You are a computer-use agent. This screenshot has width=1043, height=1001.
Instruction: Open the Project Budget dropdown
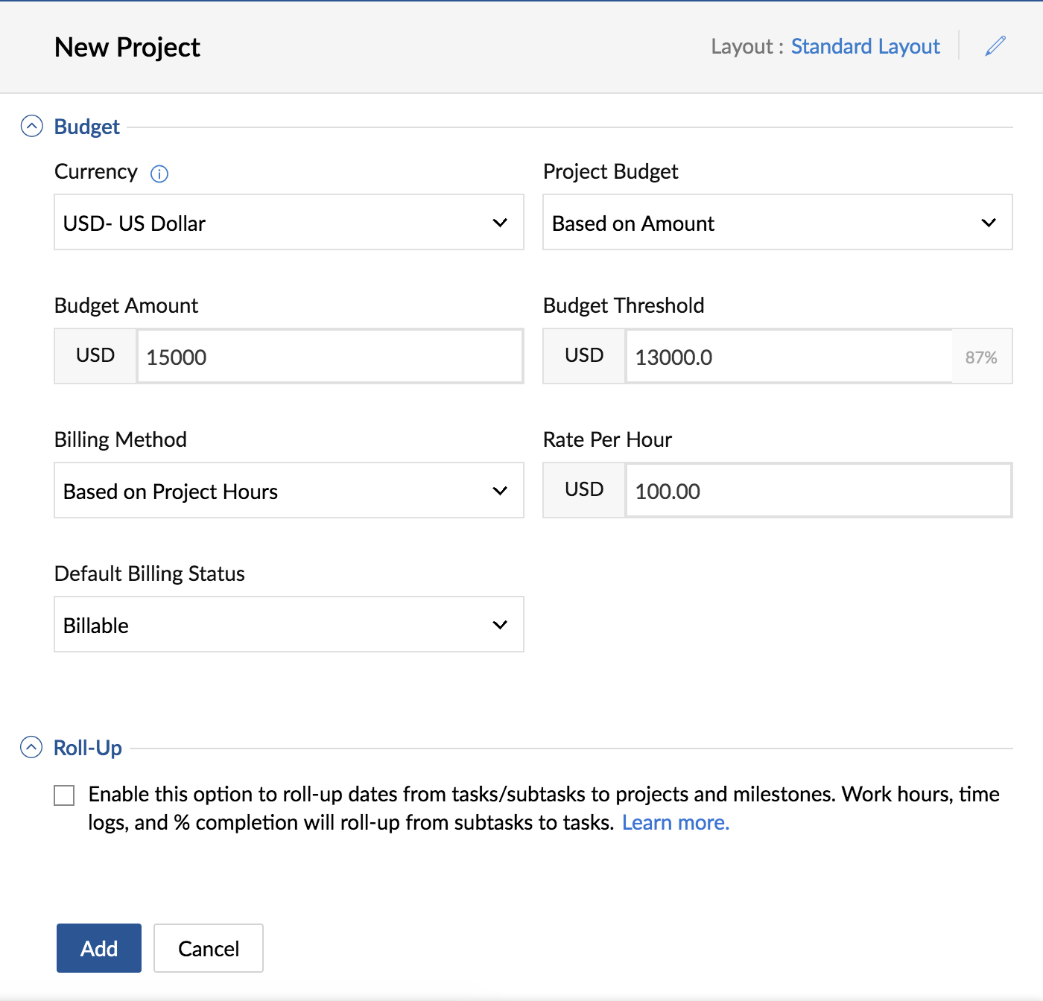pos(778,222)
